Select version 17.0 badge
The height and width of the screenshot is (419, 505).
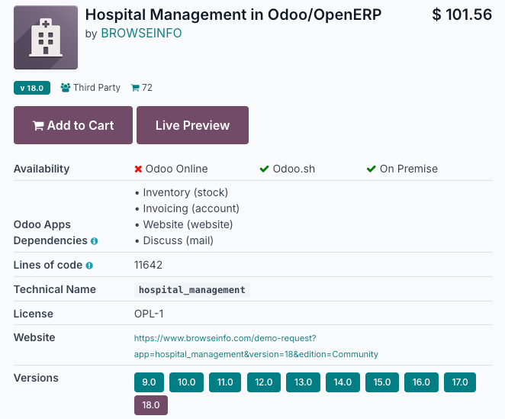click(460, 382)
